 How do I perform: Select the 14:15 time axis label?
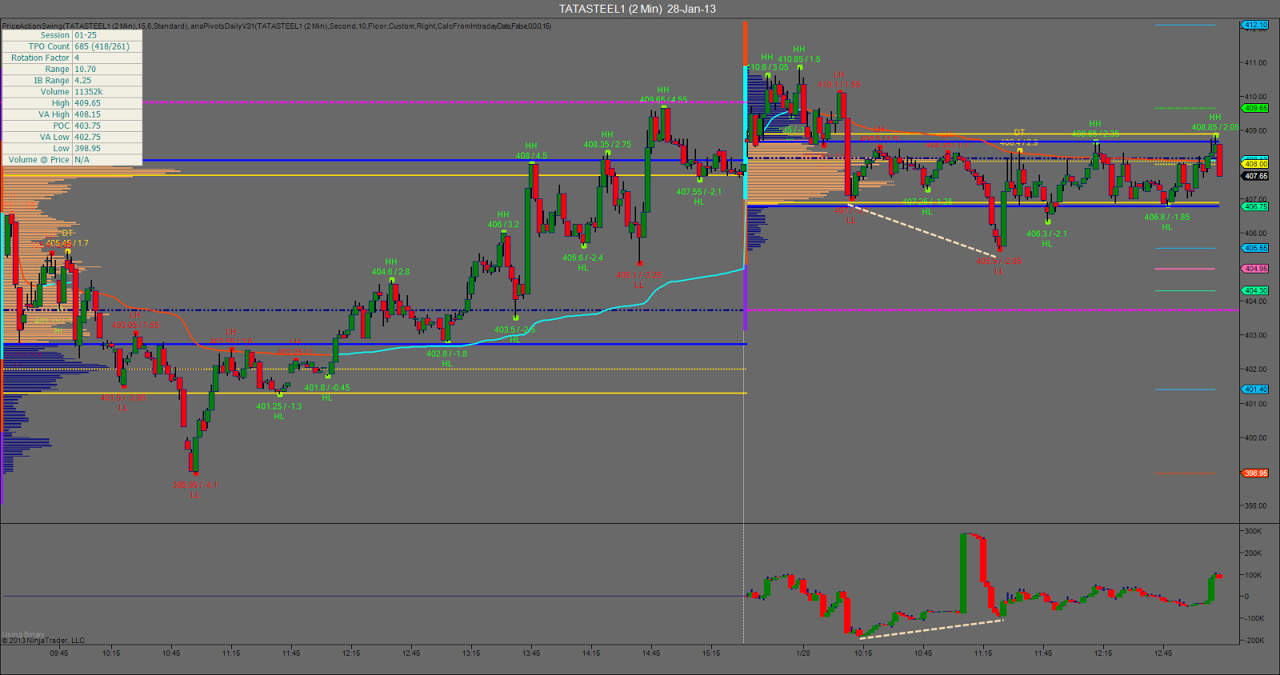coord(591,653)
